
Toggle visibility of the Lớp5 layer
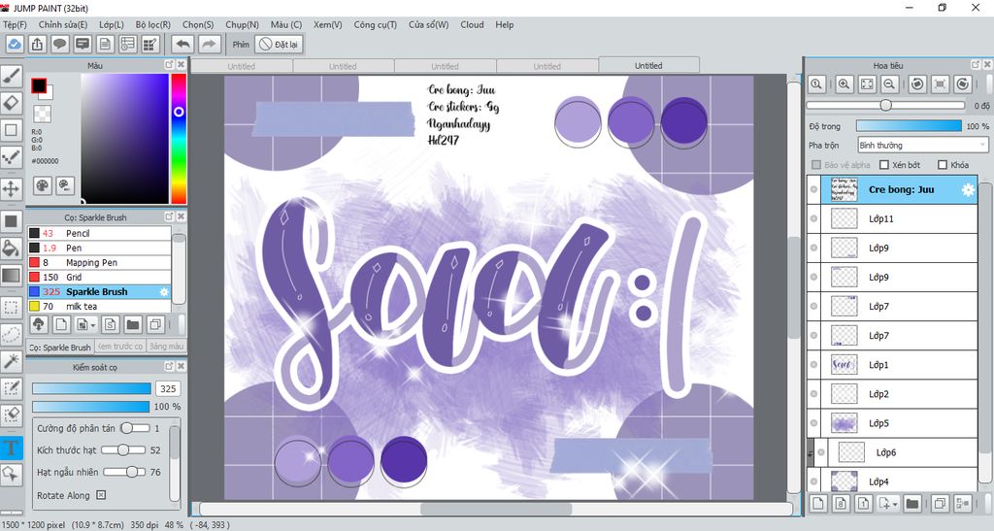pos(814,422)
